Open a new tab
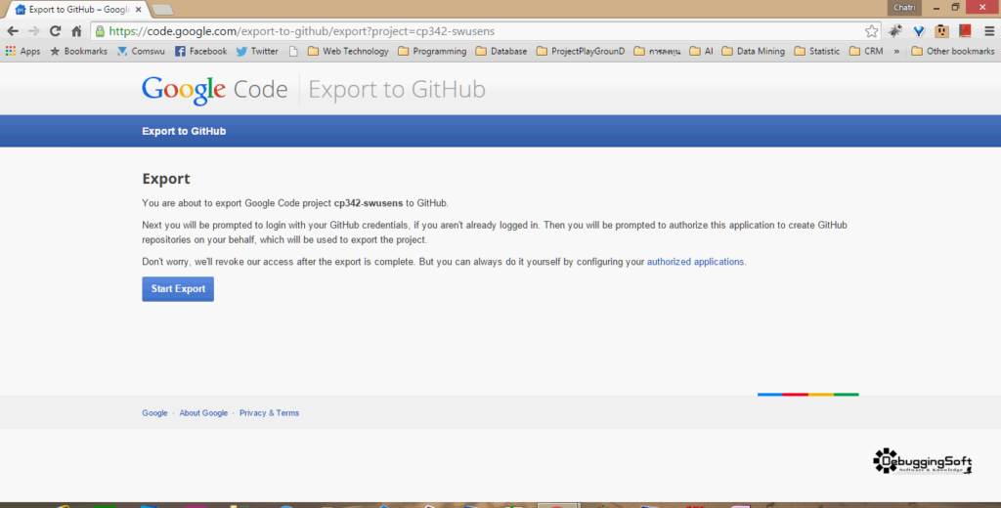Screen dimensions: 1001x508 tap(163, 10)
